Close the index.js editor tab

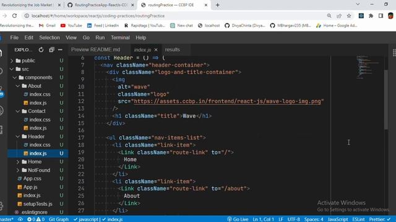[156, 50]
